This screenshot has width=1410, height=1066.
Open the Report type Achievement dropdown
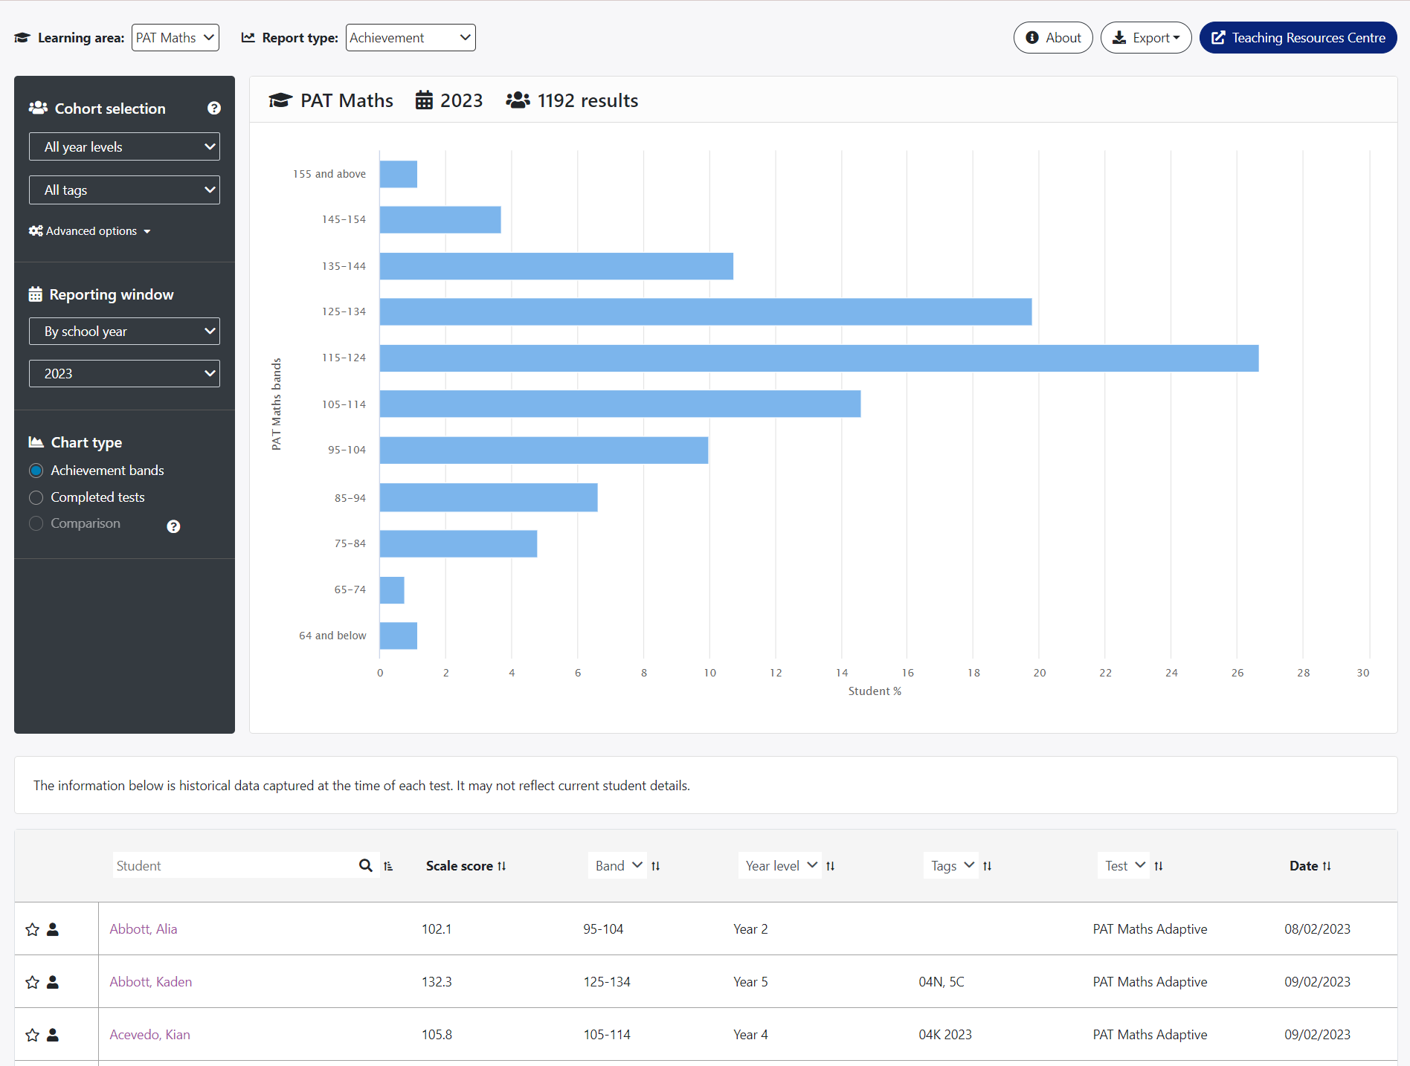point(411,37)
